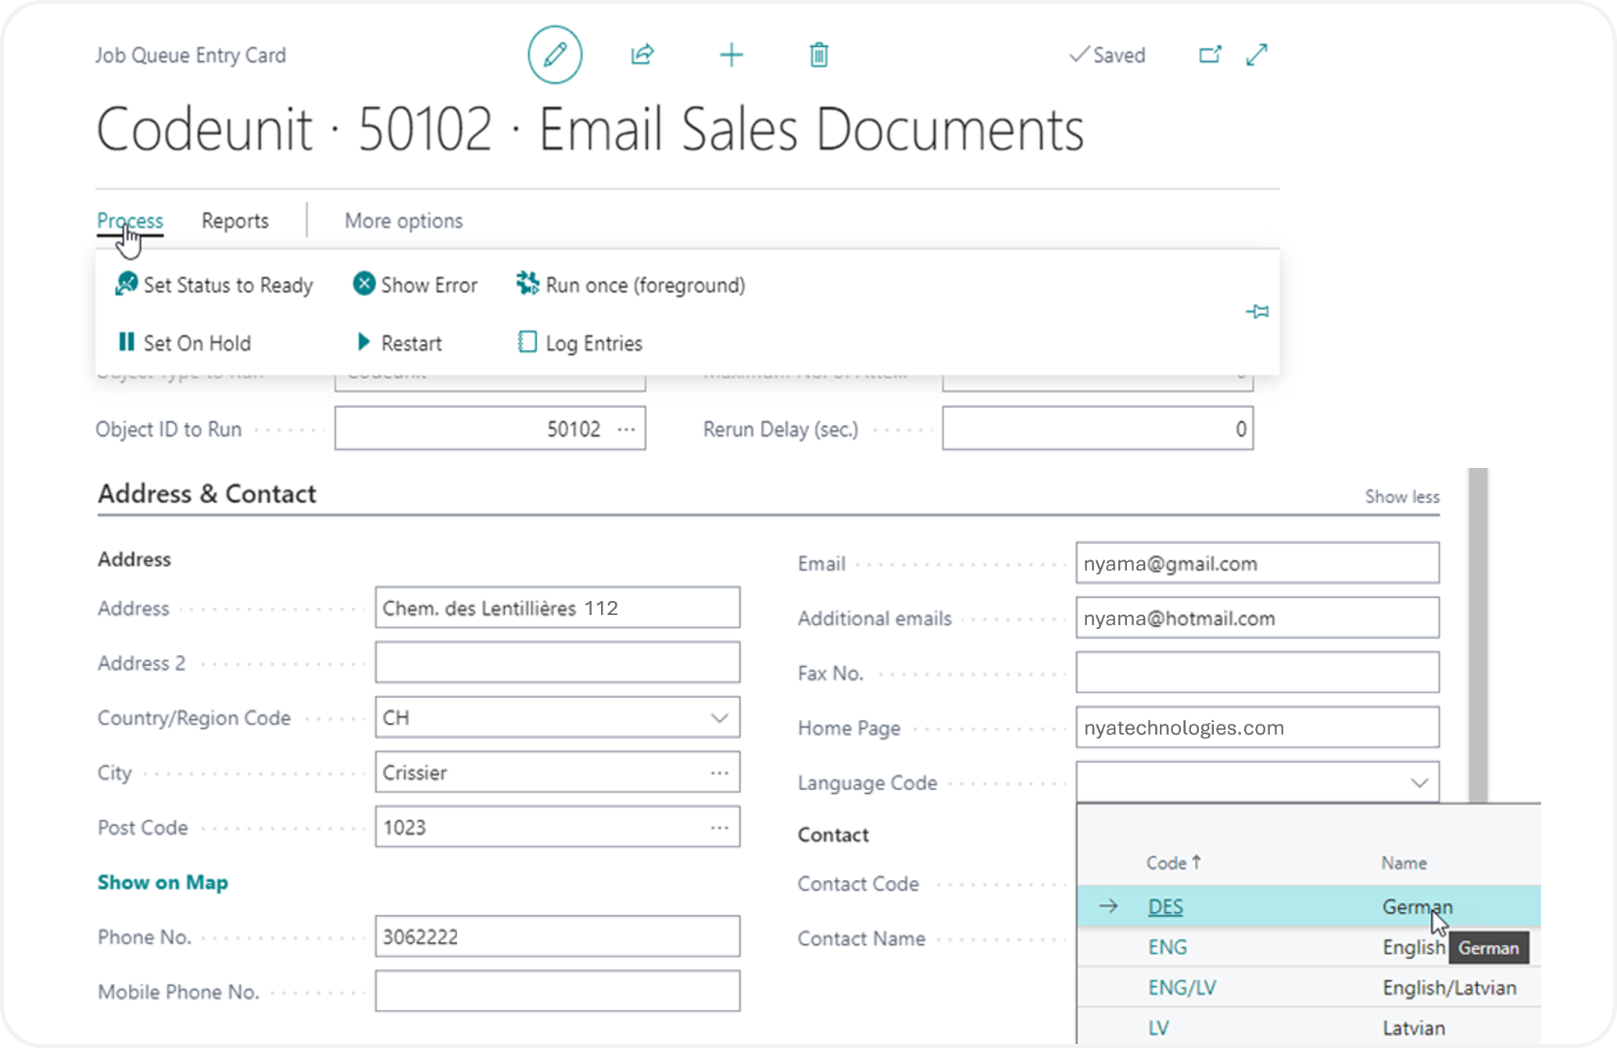
Task: Click the plus new record icon
Action: click(x=732, y=55)
